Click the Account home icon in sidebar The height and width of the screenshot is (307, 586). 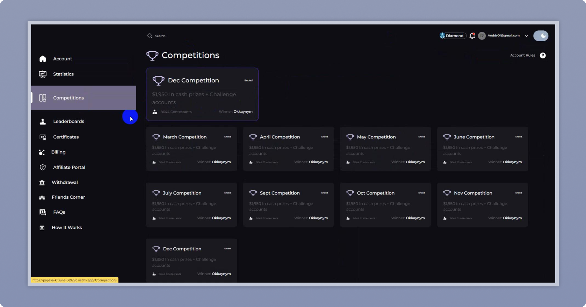point(43,59)
